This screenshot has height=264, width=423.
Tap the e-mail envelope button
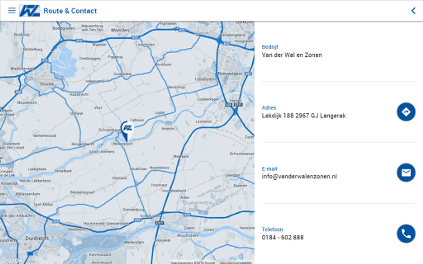(406, 172)
